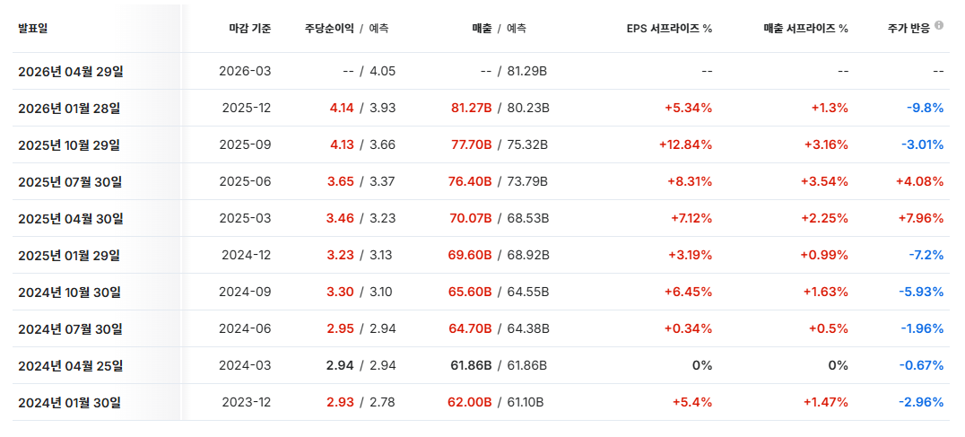This screenshot has height=437, width=965.
Task: Click the +7.96% price reaction value
Action: 919,218
